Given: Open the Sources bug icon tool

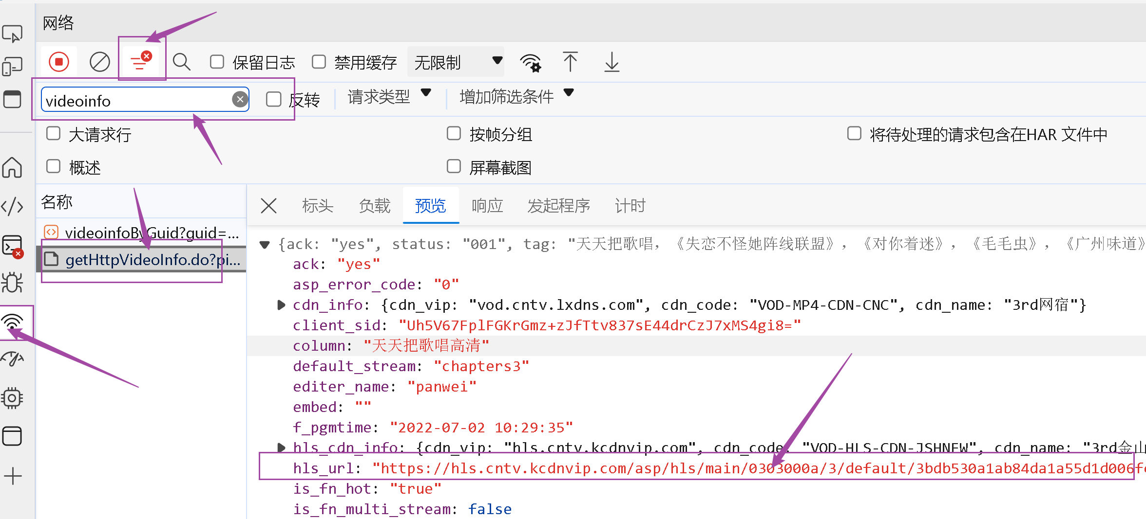Looking at the screenshot, I should click(12, 282).
